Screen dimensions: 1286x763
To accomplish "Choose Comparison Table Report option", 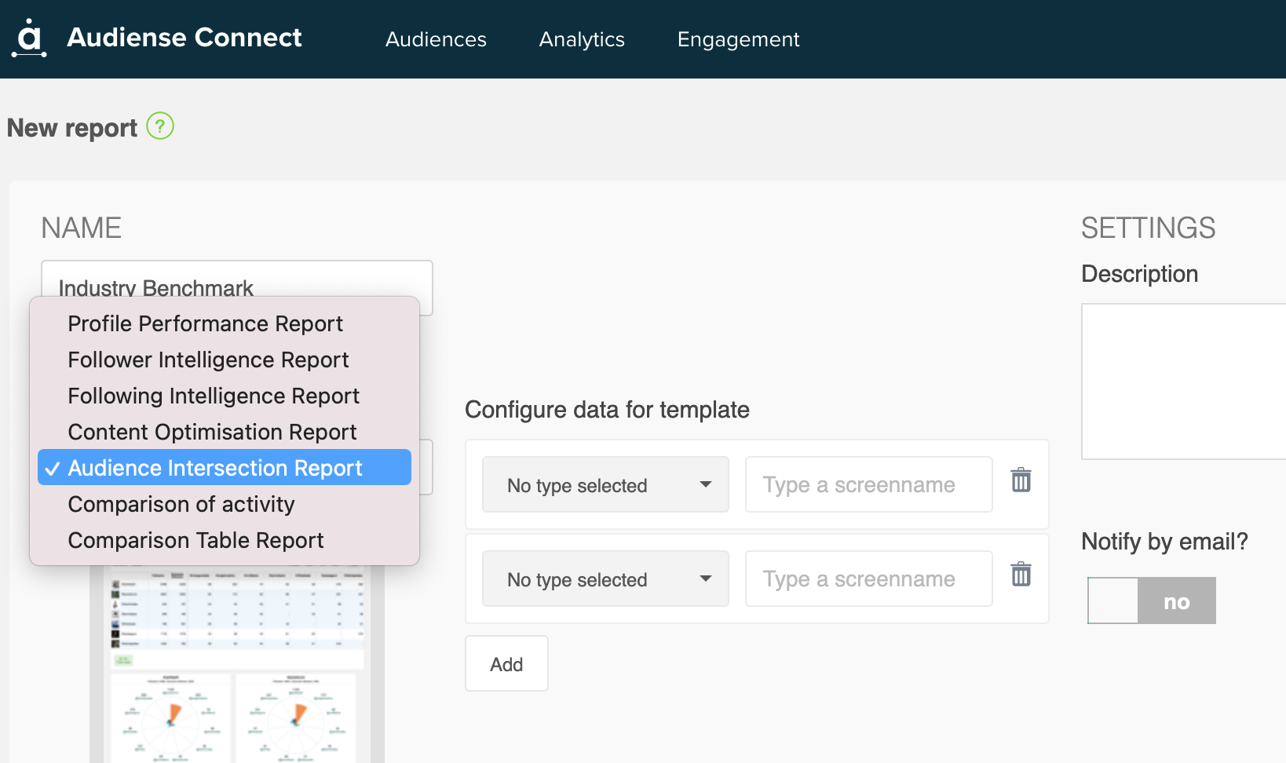I will [x=225, y=540].
